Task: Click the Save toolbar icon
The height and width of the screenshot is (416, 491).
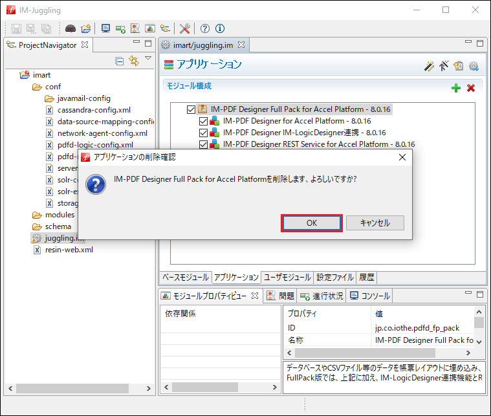Action: tap(16, 28)
